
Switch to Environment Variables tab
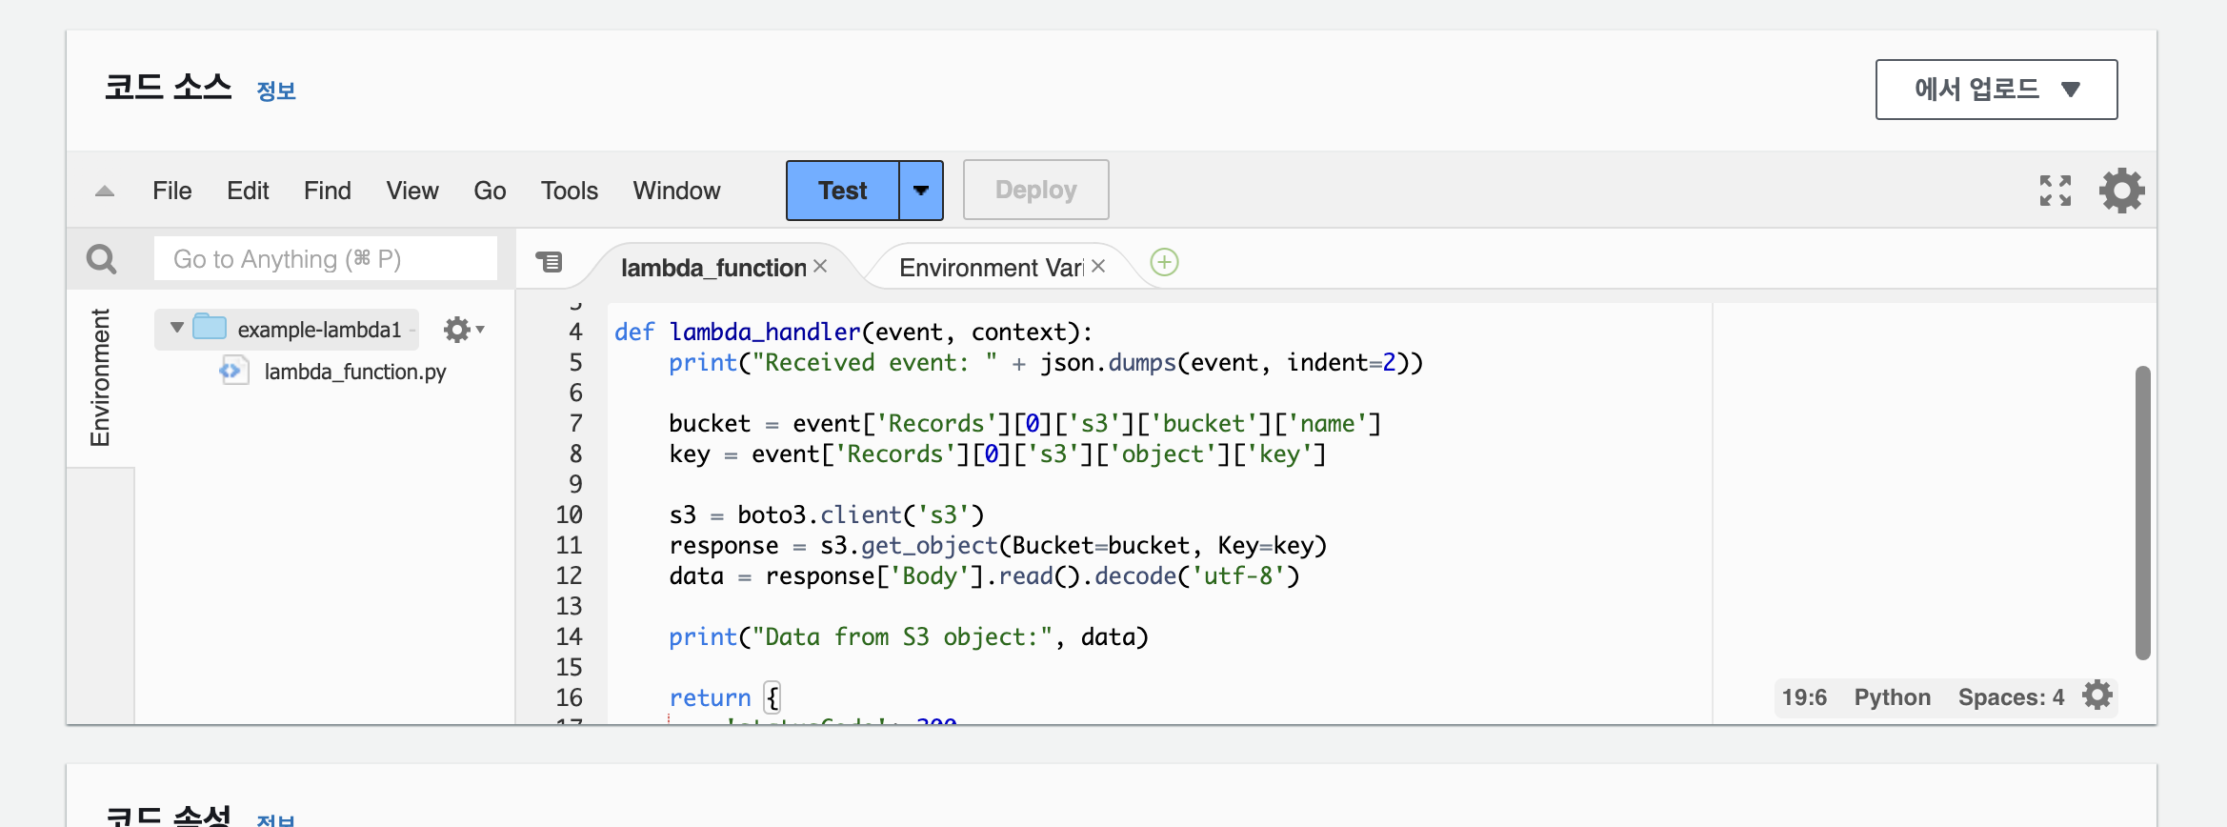(991, 268)
